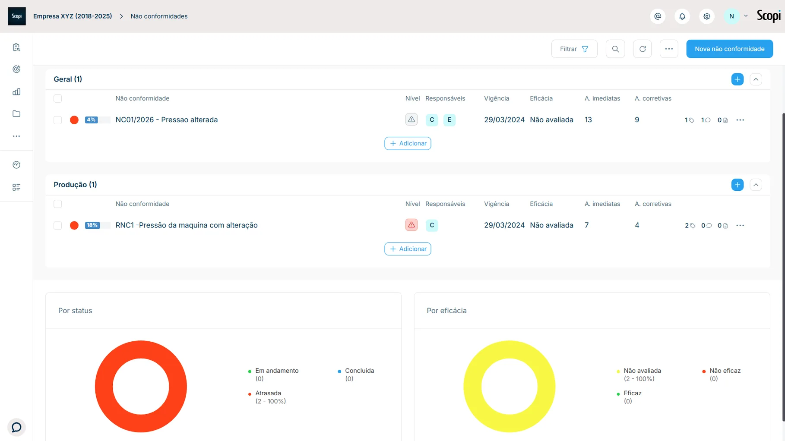The width and height of the screenshot is (785, 441).
Task: Open the settings gear icon
Action: click(707, 16)
